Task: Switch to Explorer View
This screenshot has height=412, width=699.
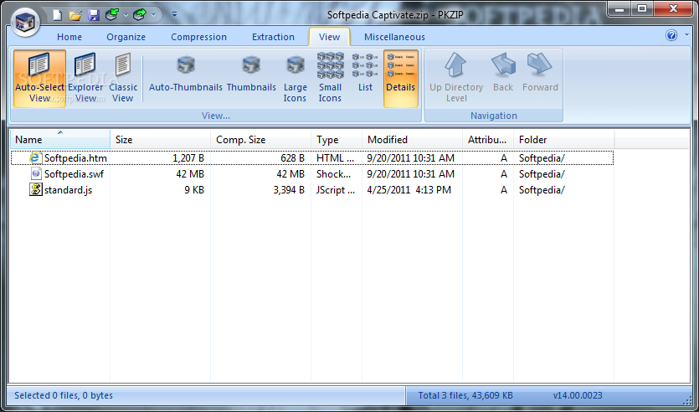Action: (x=85, y=79)
